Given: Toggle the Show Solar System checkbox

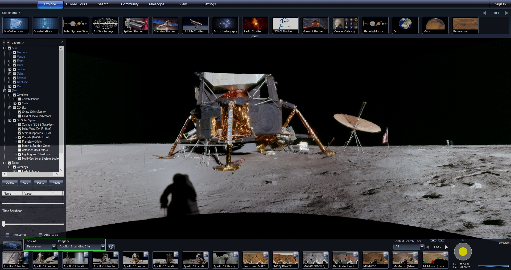Looking at the screenshot, I should (19, 112).
